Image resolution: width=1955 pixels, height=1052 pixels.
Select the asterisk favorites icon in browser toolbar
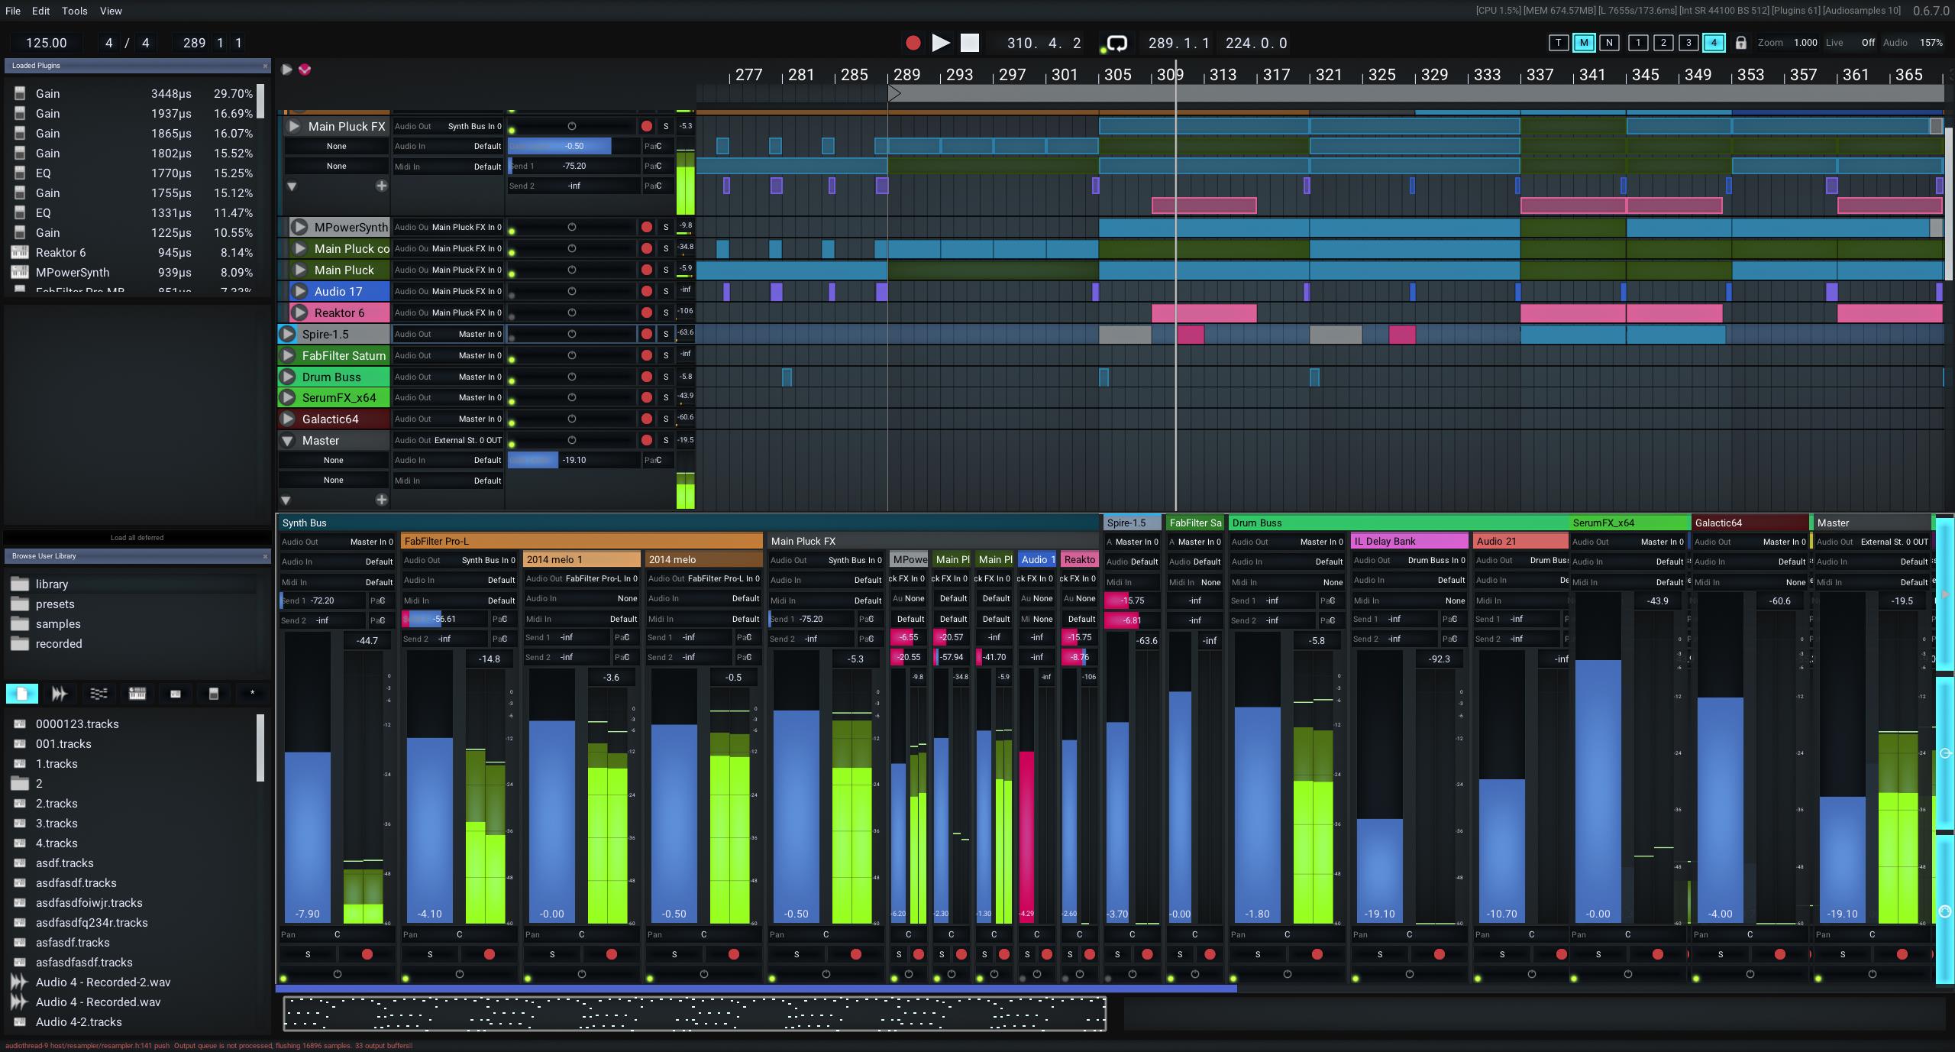point(253,693)
